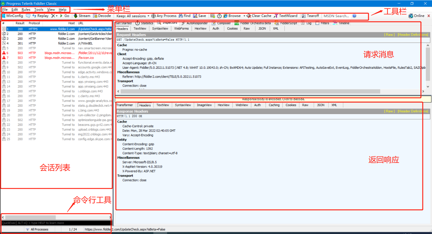Screen dimensions: 432x234
Task: Click Raw link in Request Headers bar
Action: coord(389,35)
